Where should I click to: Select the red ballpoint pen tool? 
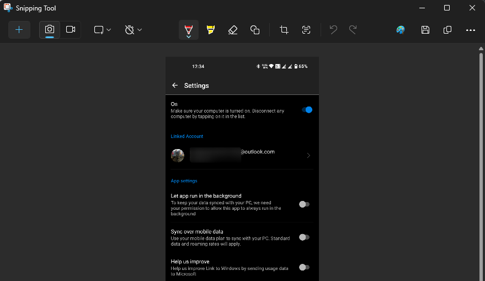[x=188, y=29]
